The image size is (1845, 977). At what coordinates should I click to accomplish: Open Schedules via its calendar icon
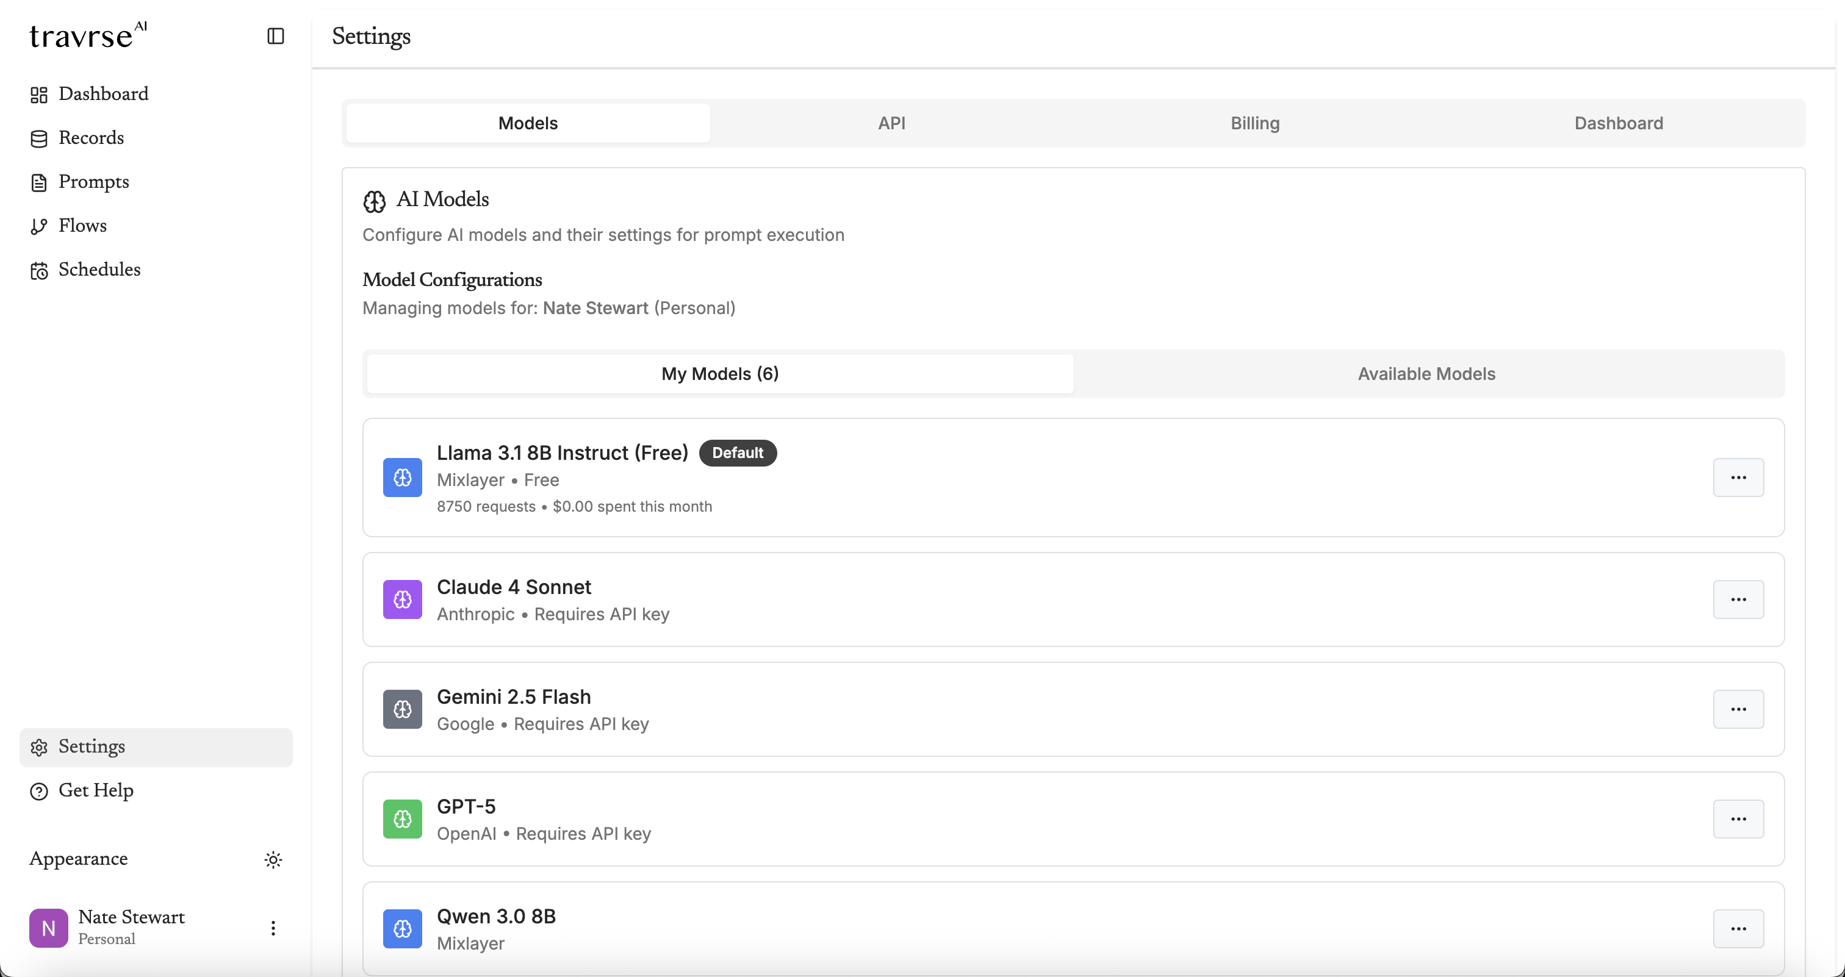[40, 270]
